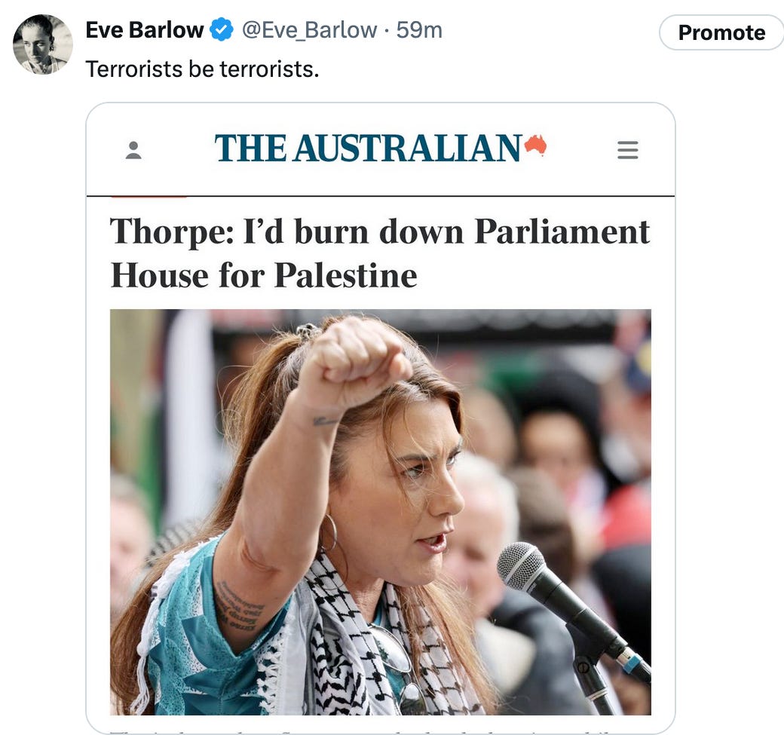
Task: Click the orange Australia map icon beside the logo
Action: click(x=535, y=145)
